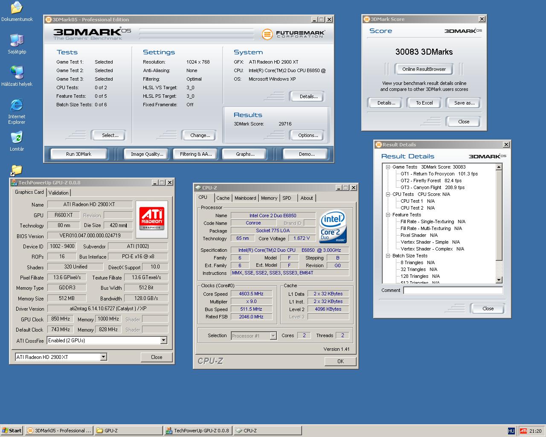This screenshot has width=546, height=437.
Task: Switch to GPU-Z folder taskbar button
Action: 128,431
